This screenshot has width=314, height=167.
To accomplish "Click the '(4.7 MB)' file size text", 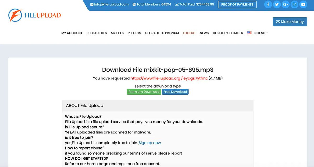I will pos(216,78).
